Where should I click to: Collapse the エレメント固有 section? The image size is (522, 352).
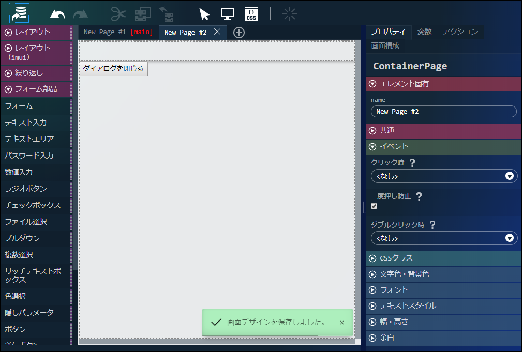[443, 84]
